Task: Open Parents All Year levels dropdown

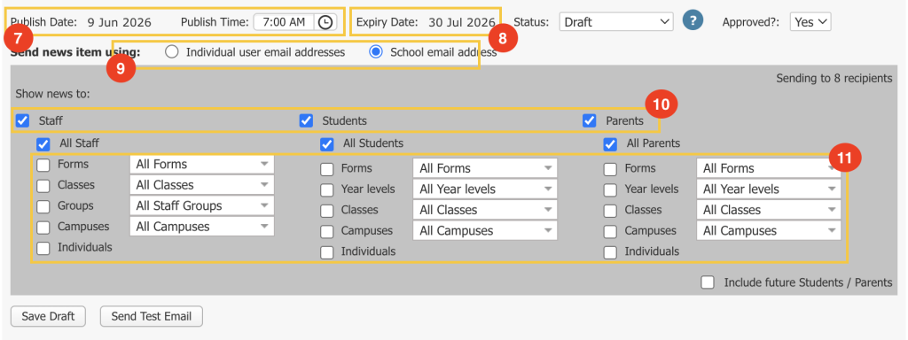Action: 769,189
